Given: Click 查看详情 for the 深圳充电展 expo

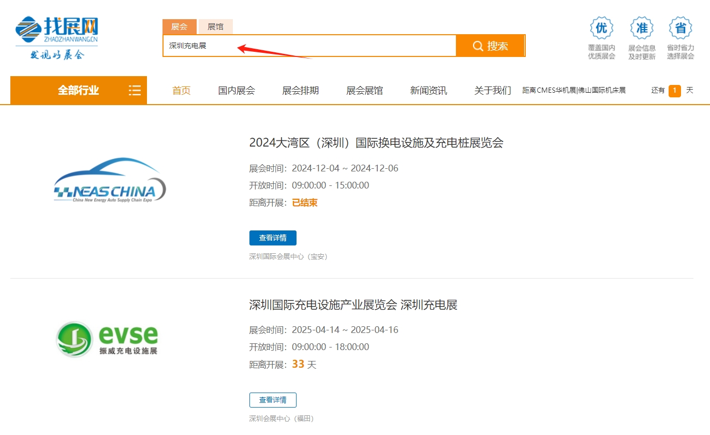Looking at the screenshot, I should point(273,400).
